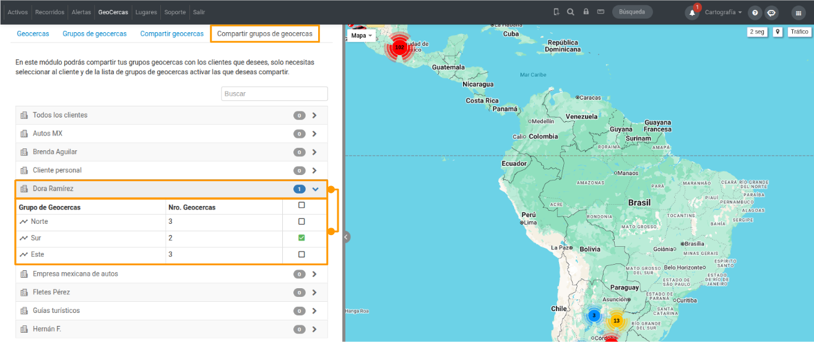Click the red 102 cluster marker on map
The width and height of the screenshot is (814, 342).
399,47
